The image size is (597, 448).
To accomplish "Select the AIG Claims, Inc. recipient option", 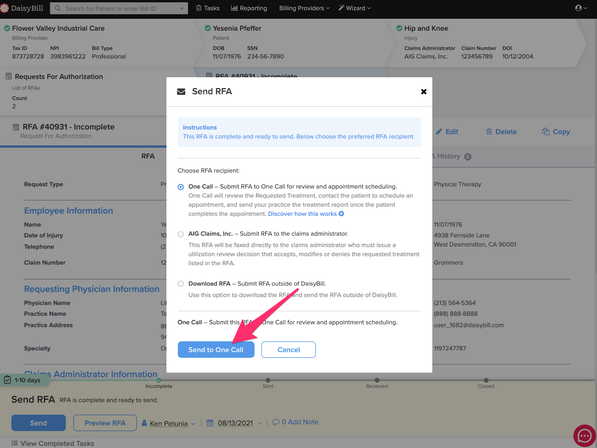I will 181,234.
